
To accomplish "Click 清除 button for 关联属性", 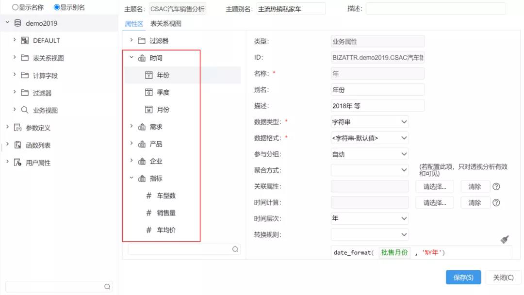I will point(475,186).
